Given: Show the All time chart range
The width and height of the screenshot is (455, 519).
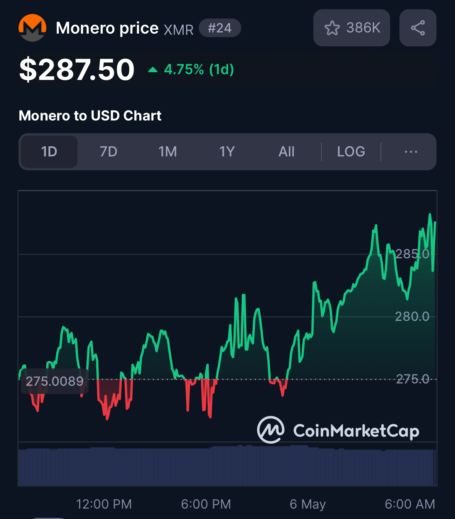Looking at the screenshot, I should coord(286,152).
